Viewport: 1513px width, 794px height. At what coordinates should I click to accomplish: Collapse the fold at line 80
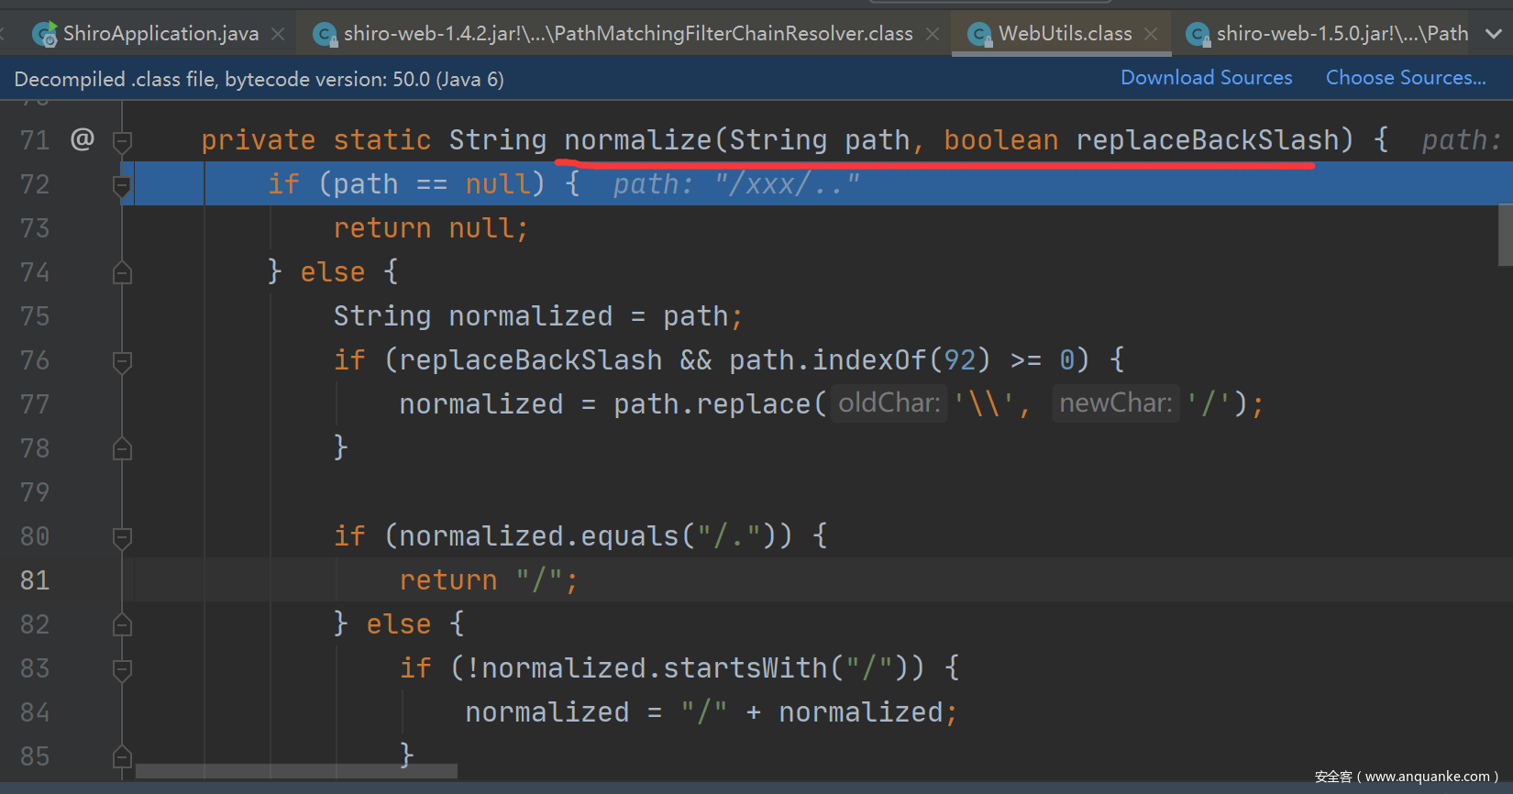(122, 536)
